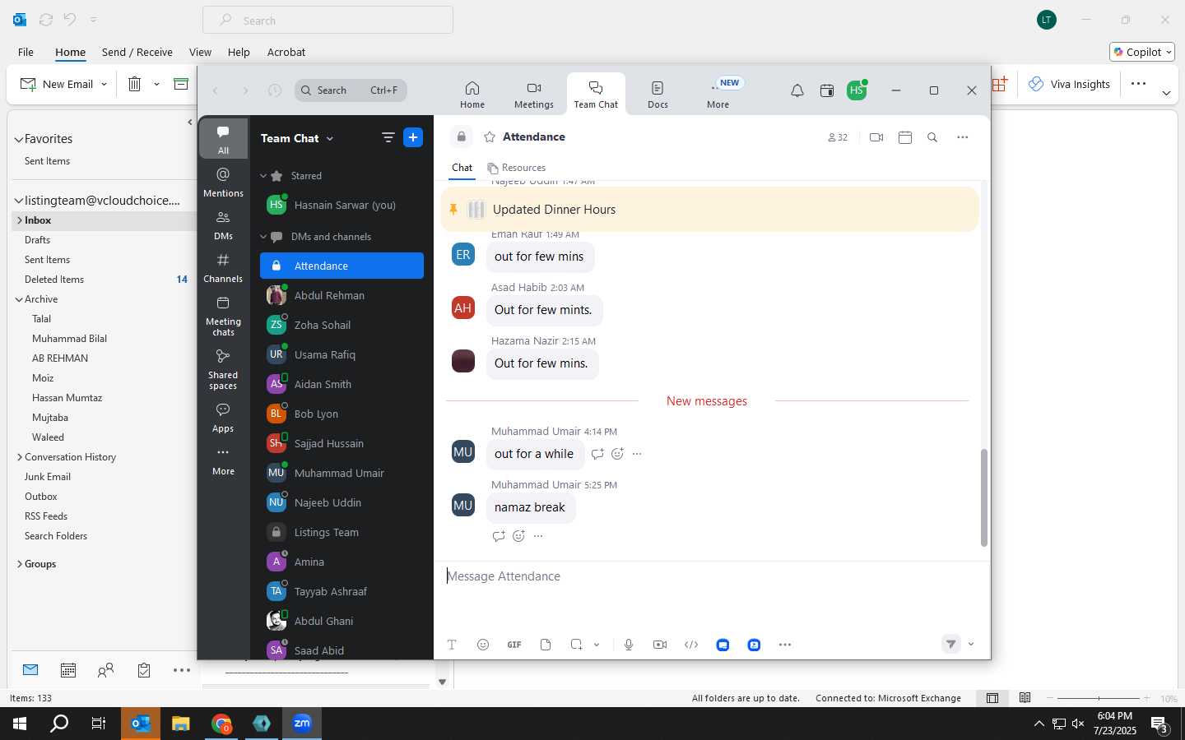
Task: Click the Message Attendance input field
Action: point(712,576)
